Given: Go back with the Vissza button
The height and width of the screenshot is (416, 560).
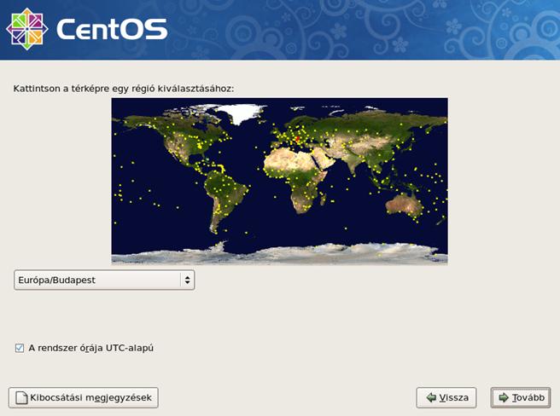Looking at the screenshot, I should (x=446, y=397).
